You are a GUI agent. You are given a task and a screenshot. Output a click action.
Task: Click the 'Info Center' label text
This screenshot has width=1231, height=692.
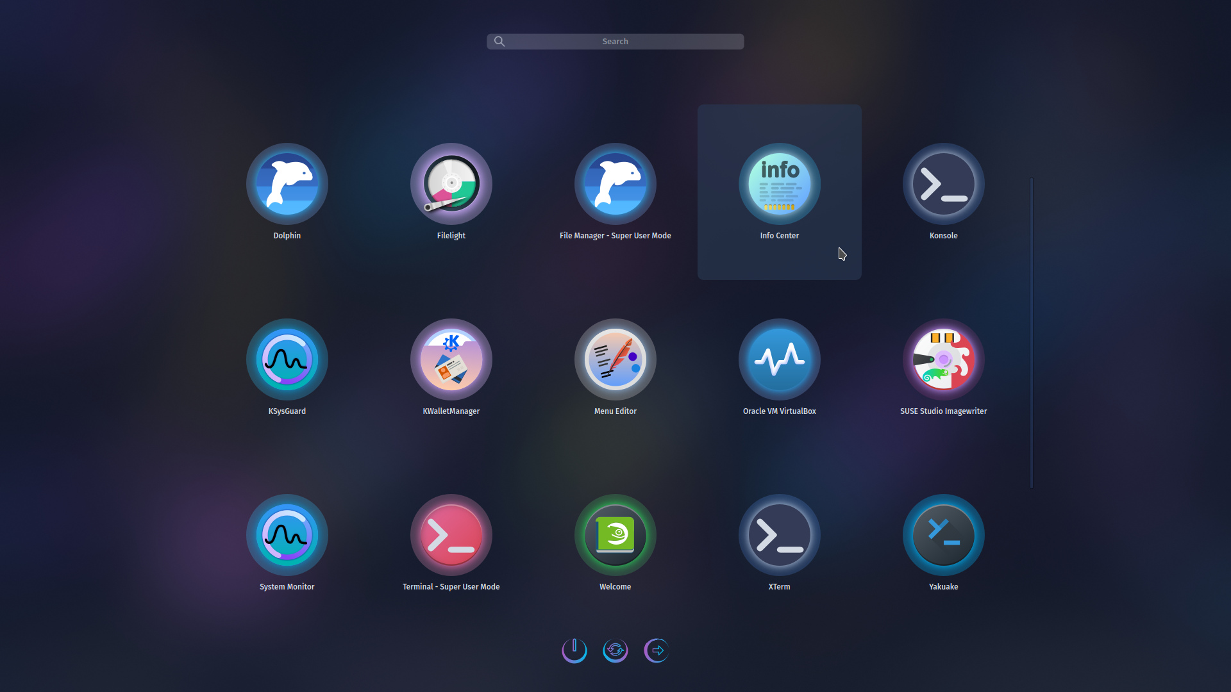[780, 236]
